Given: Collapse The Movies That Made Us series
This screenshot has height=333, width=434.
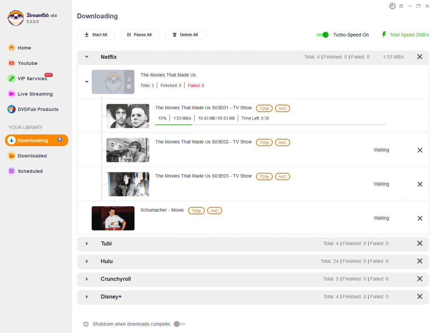Looking at the screenshot, I should coord(87,82).
